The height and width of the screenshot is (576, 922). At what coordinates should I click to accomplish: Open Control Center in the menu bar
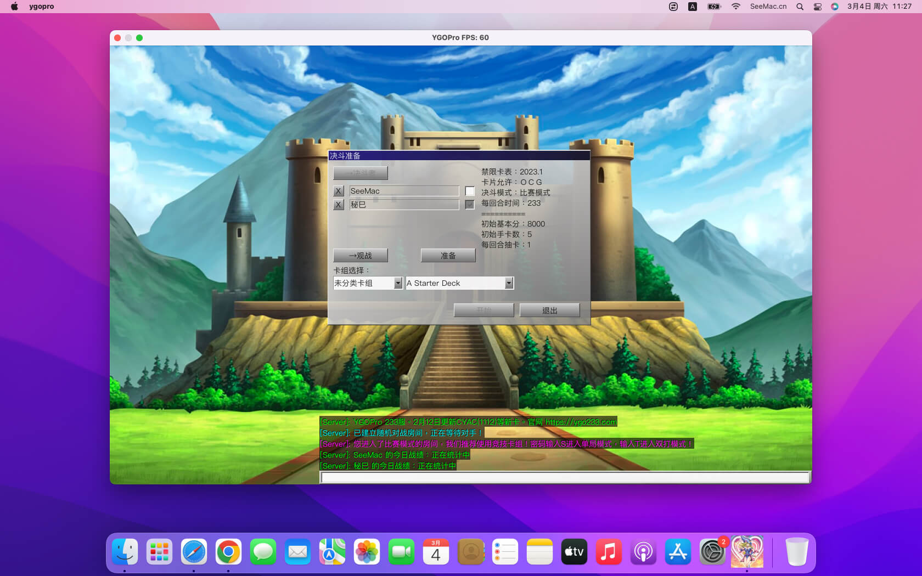pos(817,7)
